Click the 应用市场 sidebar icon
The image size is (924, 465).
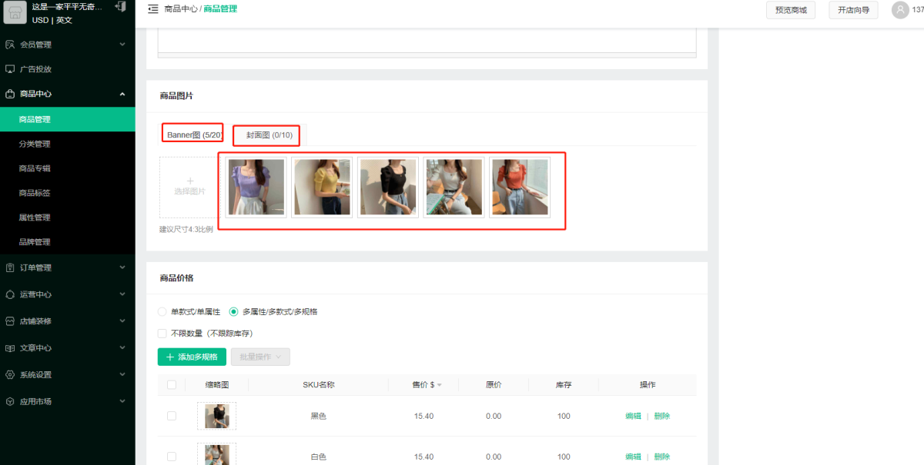pos(10,401)
